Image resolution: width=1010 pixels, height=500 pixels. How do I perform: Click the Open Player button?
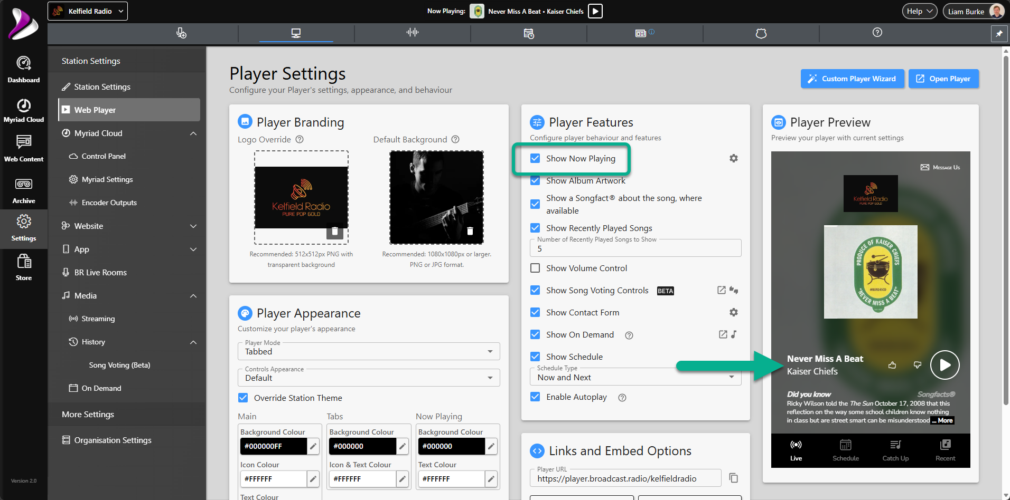(943, 79)
